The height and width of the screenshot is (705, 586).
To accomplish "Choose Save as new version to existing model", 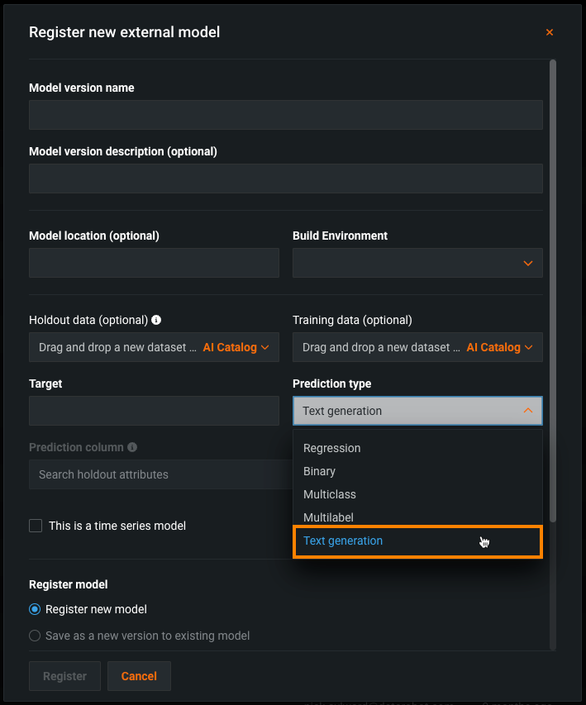I will click(x=35, y=636).
